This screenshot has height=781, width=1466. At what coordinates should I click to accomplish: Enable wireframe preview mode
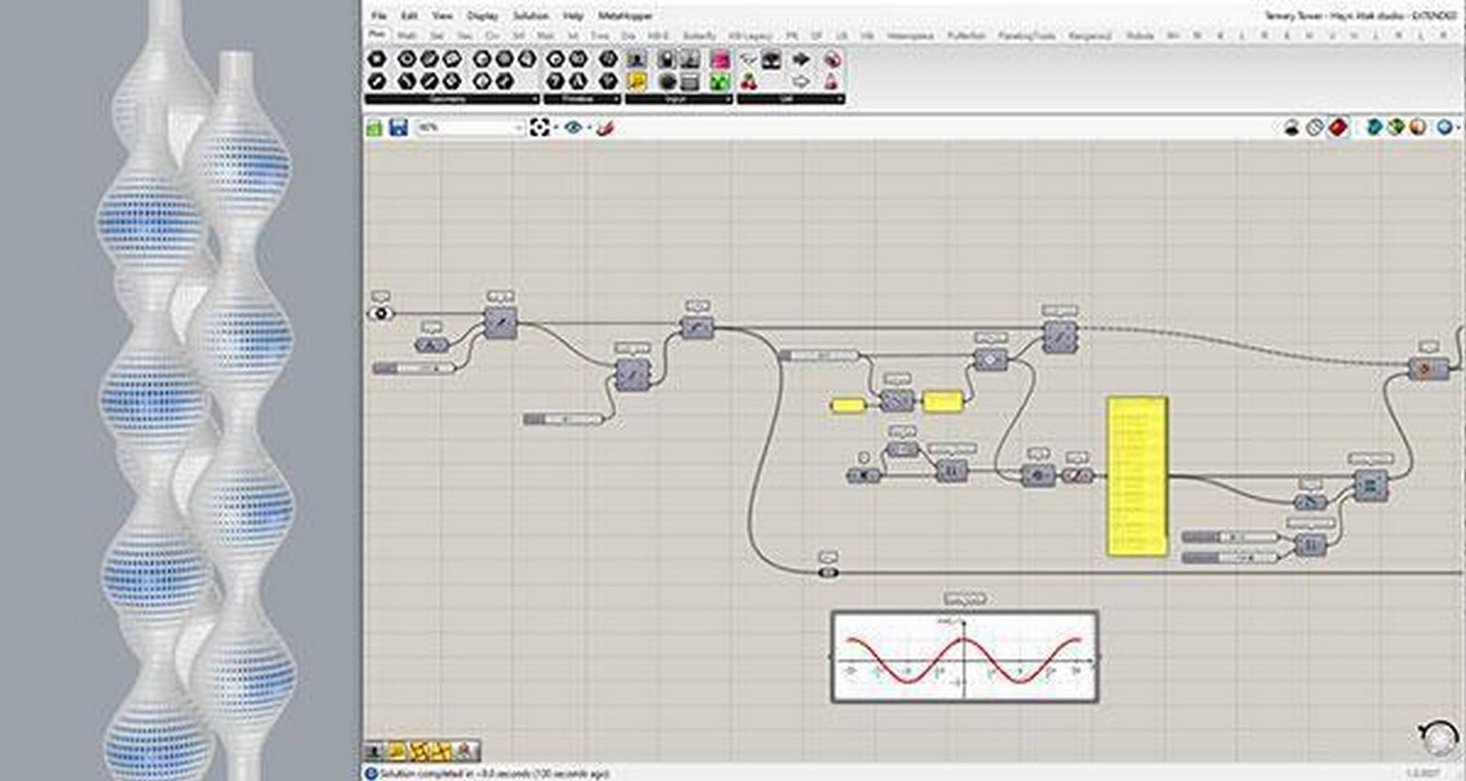pos(1315,126)
